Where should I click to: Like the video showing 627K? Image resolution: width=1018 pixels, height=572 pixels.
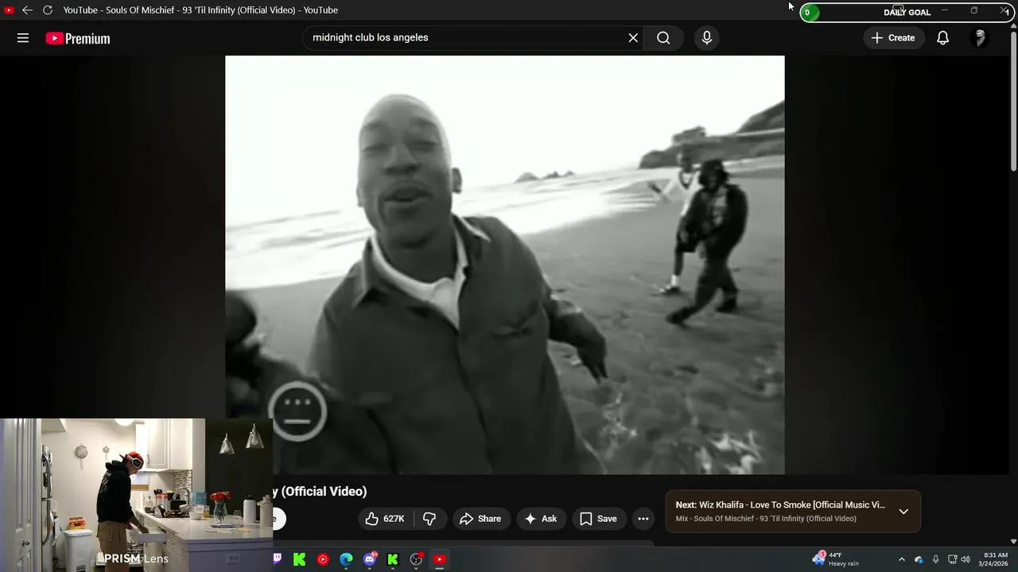[x=385, y=519]
